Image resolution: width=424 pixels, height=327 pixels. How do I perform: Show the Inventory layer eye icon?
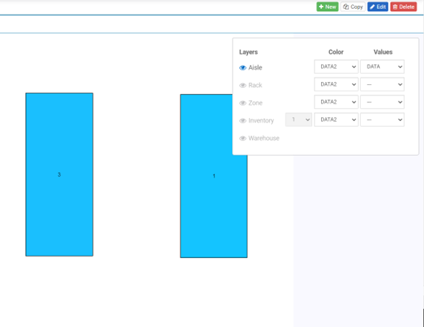(x=243, y=120)
